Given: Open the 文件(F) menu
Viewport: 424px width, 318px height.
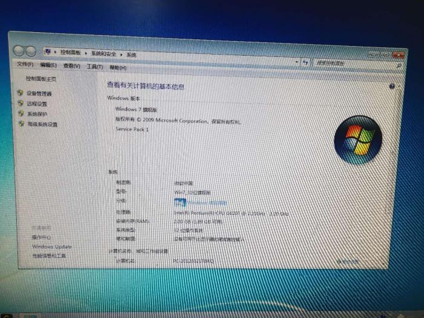Looking at the screenshot, I should pyautogui.click(x=25, y=64).
